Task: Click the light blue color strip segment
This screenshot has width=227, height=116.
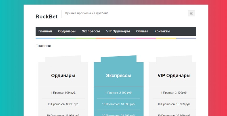Action: pos(46,38)
